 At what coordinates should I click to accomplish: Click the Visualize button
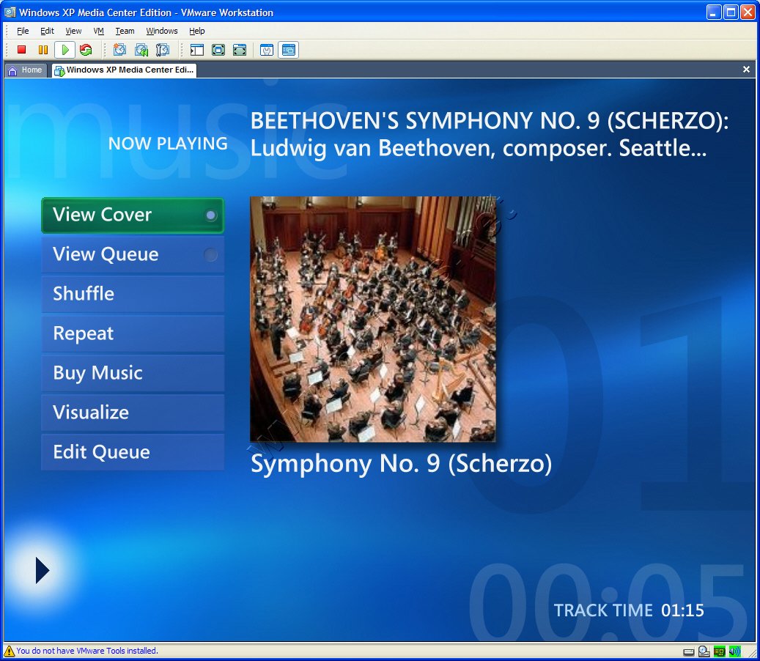click(133, 413)
